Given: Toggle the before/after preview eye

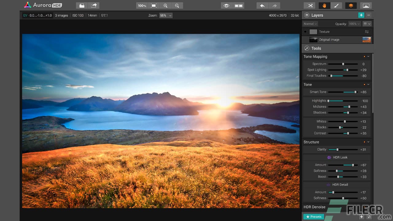Looking at the screenshot, I should point(226,5).
